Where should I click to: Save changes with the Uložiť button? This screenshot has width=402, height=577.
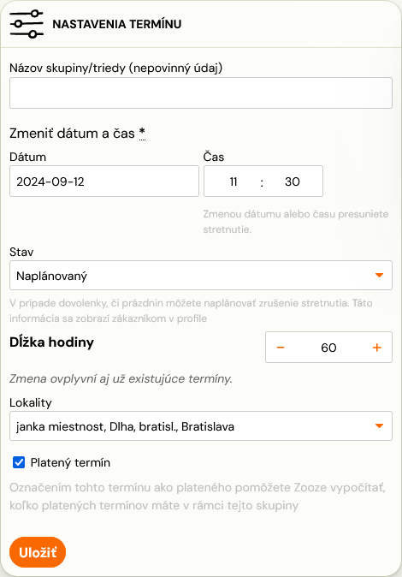click(38, 552)
